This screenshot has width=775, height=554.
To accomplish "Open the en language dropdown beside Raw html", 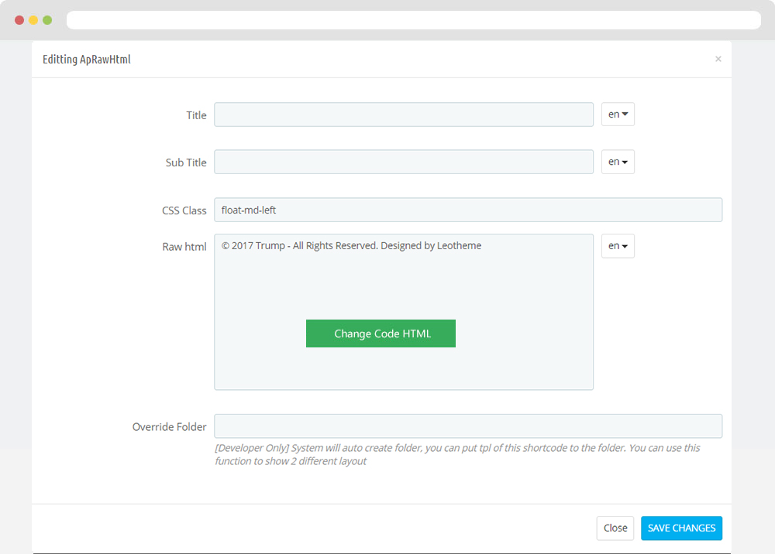I will [618, 246].
